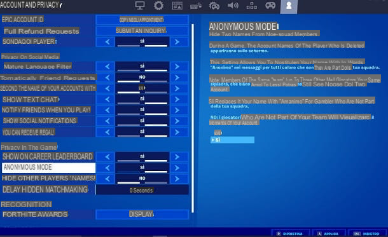Click left arrow for Show Social Notifications

click(x=107, y=121)
